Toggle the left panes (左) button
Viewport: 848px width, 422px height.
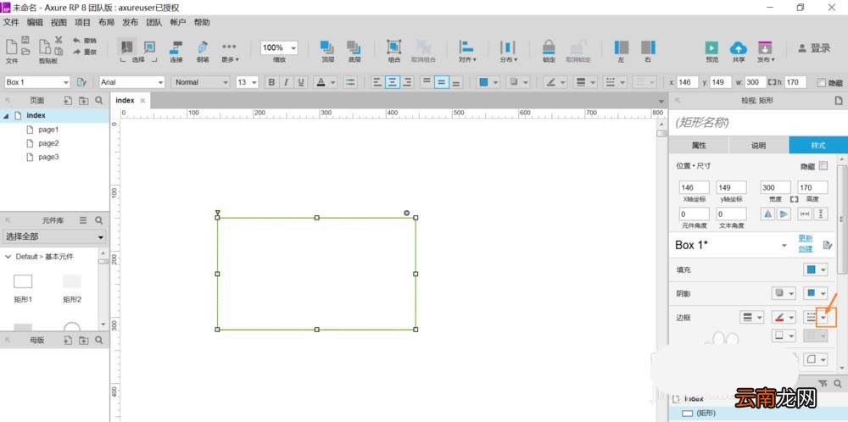(622, 52)
